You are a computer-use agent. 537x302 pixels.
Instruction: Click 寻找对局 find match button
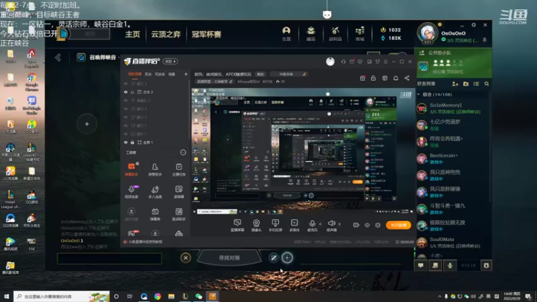tap(229, 258)
